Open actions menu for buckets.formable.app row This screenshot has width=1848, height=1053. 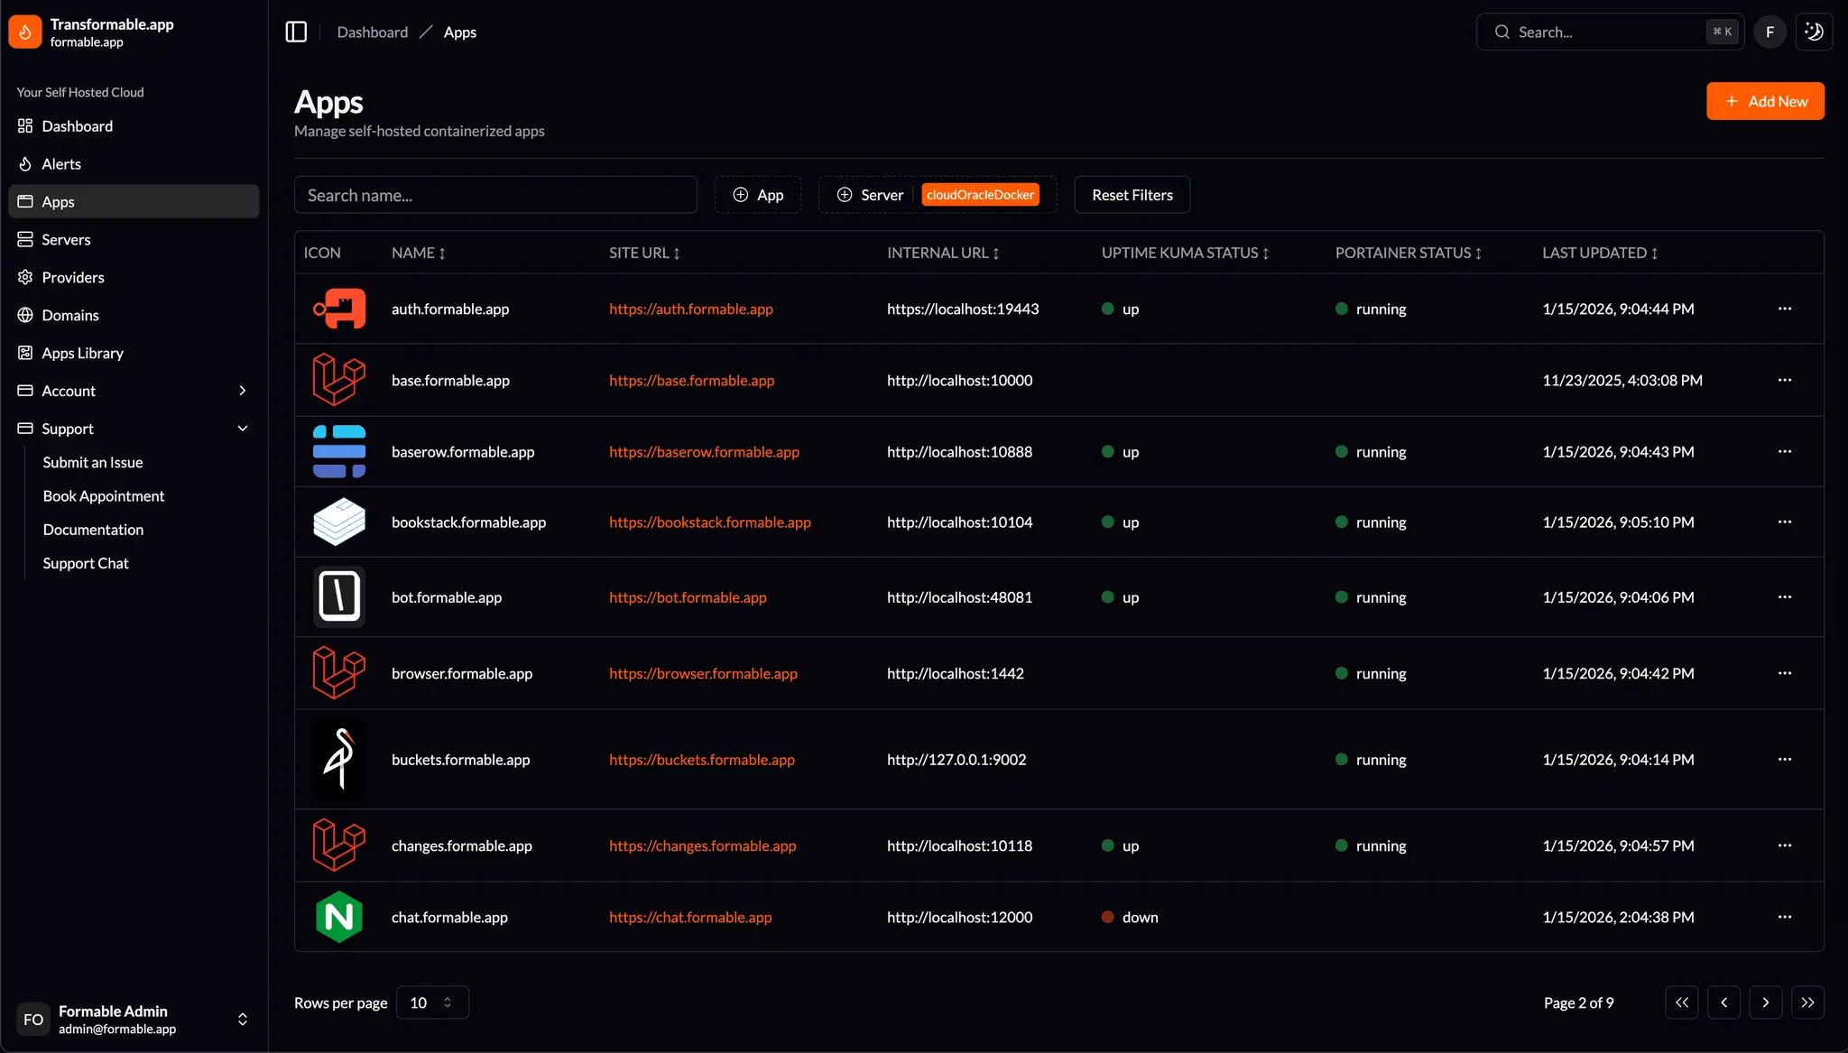pos(1785,759)
